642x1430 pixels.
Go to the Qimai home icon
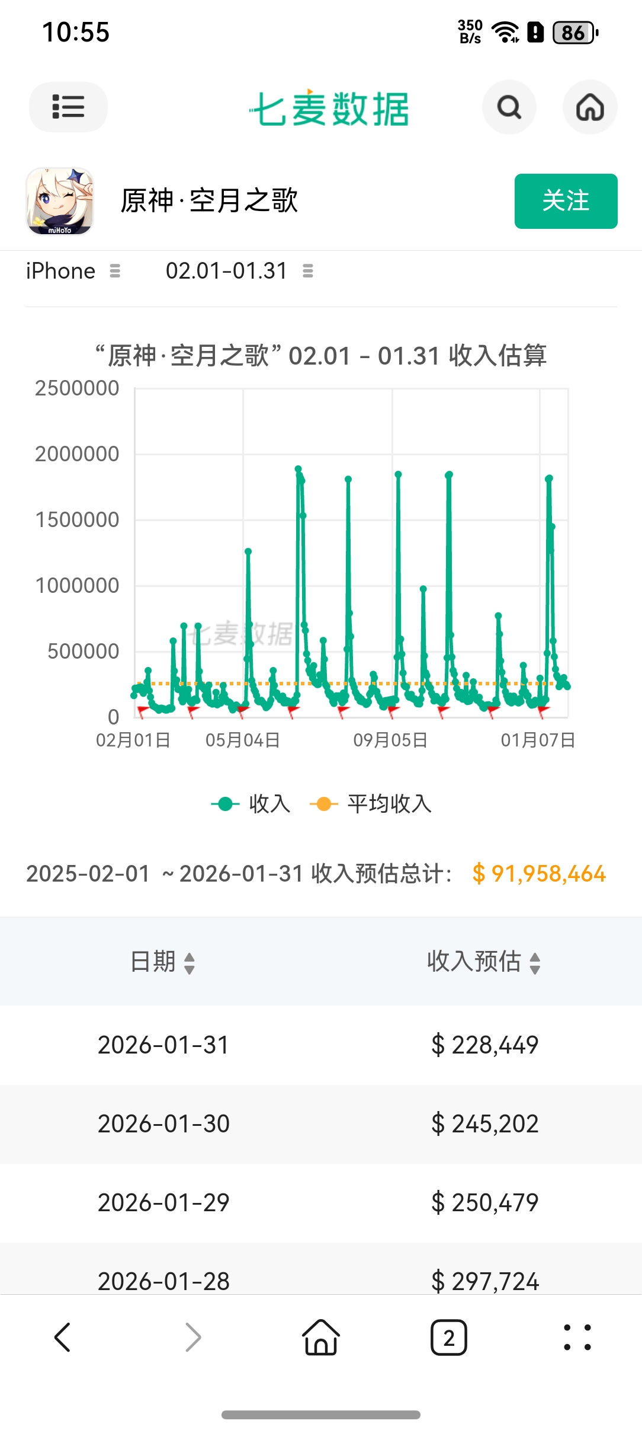point(589,107)
